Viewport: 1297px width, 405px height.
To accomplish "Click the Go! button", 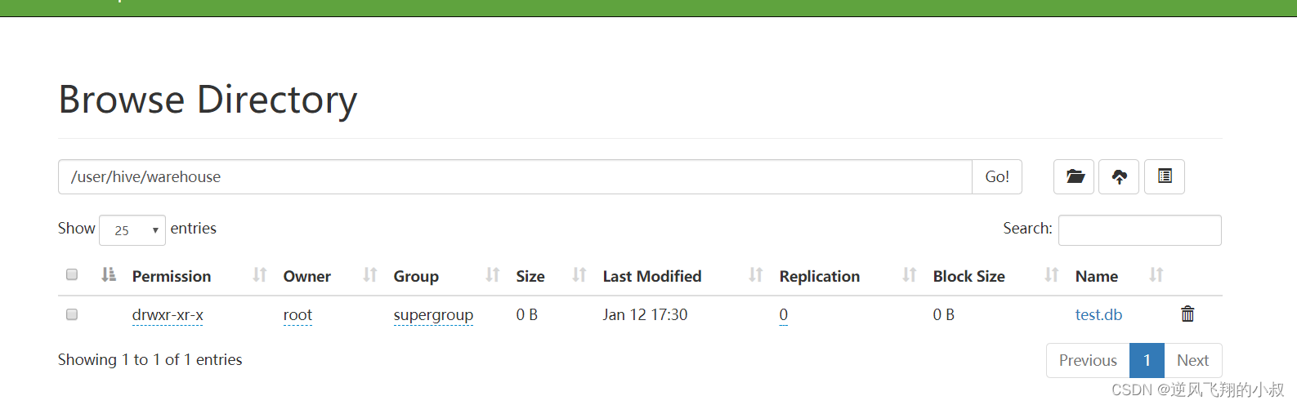I will coord(997,176).
